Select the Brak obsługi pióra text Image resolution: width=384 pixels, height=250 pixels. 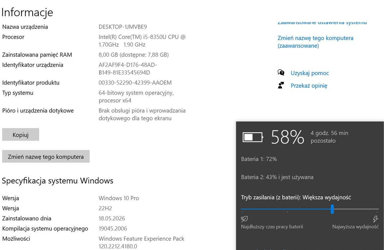click(x=142, y=114)
